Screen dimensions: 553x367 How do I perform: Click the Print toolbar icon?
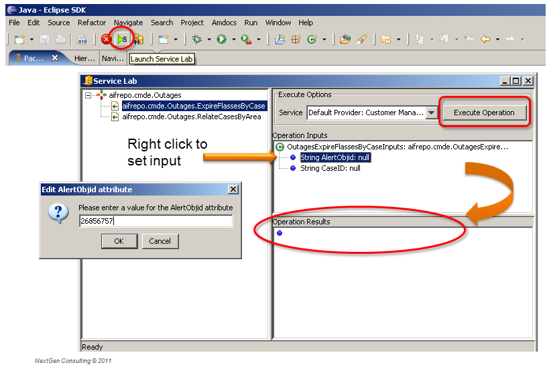[x=60, y=40]
